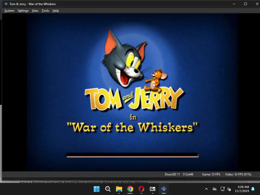Click the Direct3D 11 status bar text
The image size is (260, 195).
[x=172, y=174]
